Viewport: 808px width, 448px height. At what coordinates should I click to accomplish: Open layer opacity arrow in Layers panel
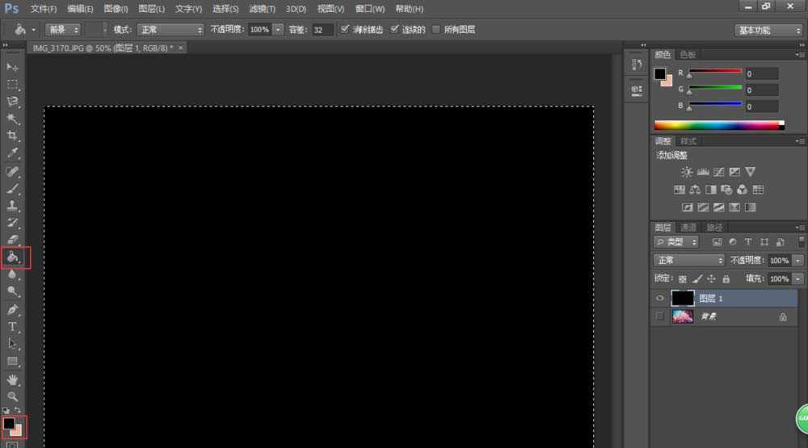[797, 261]
